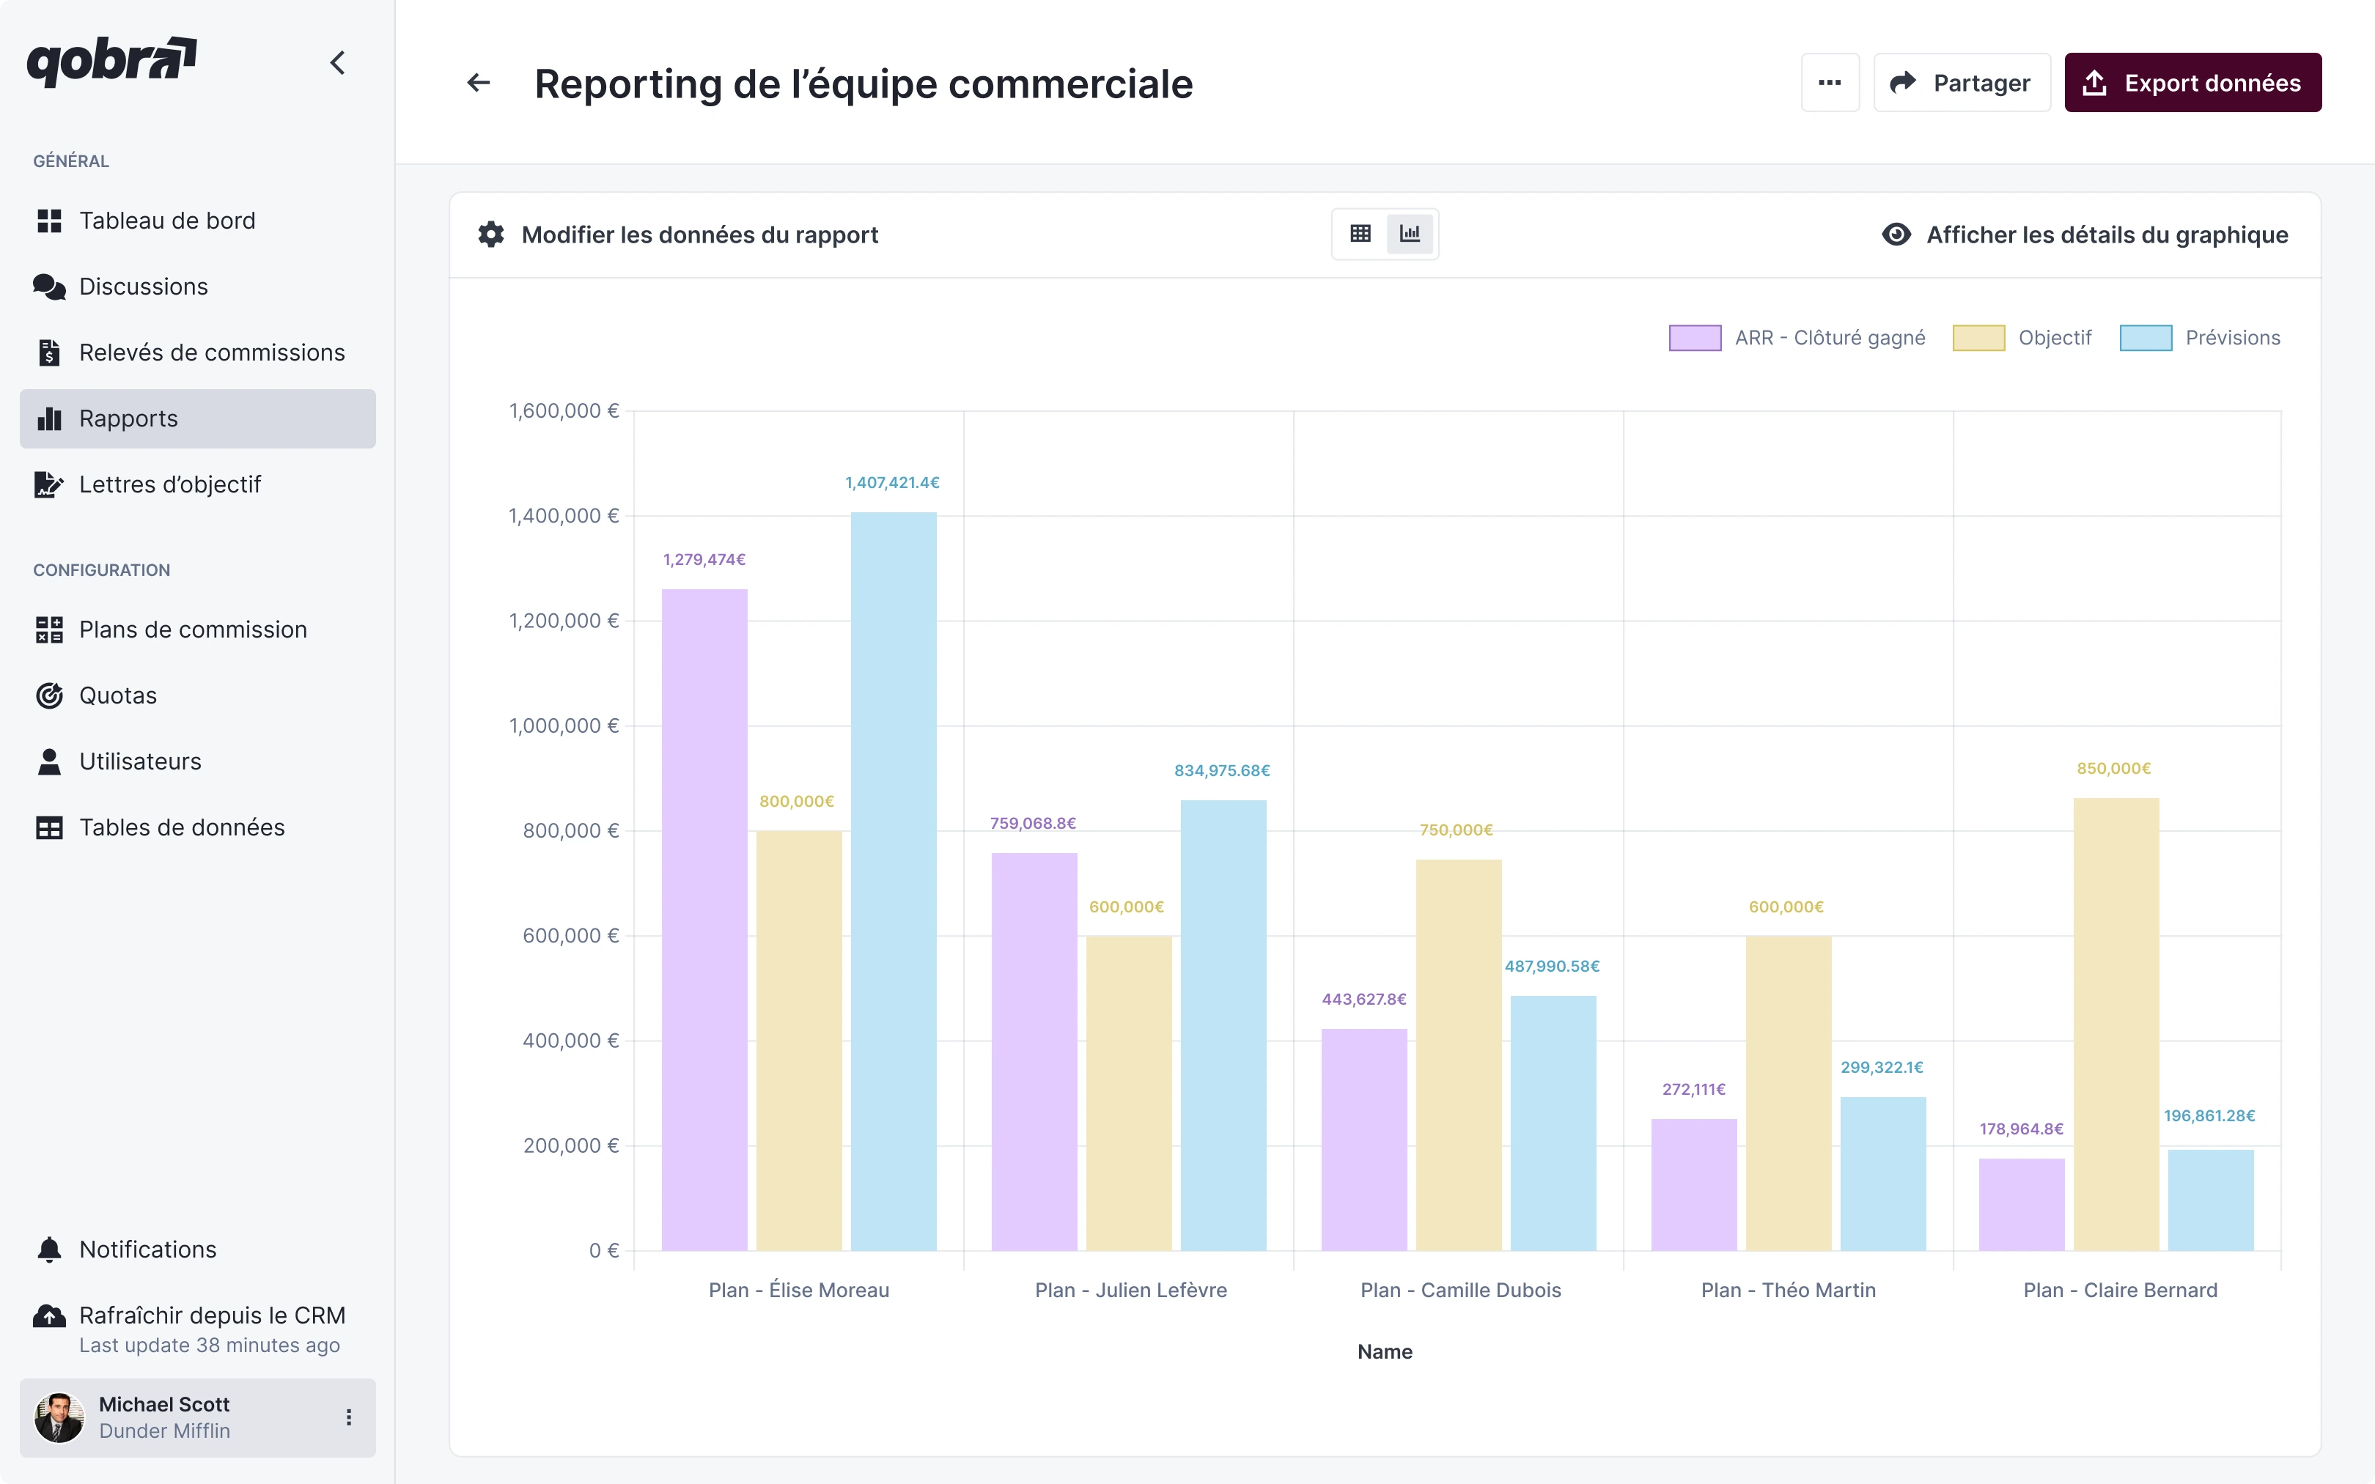
Task: Click the Discussions chat icon
Action: pos(48,287)
